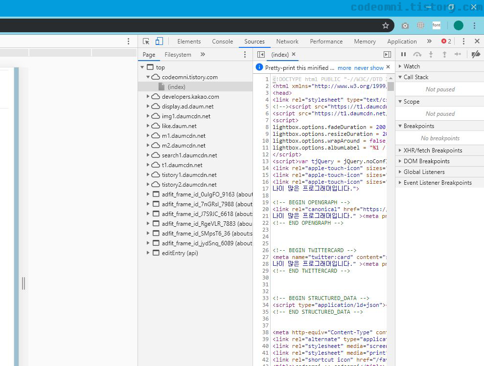Open the camera screenshot extension

(x=405, y=25)
